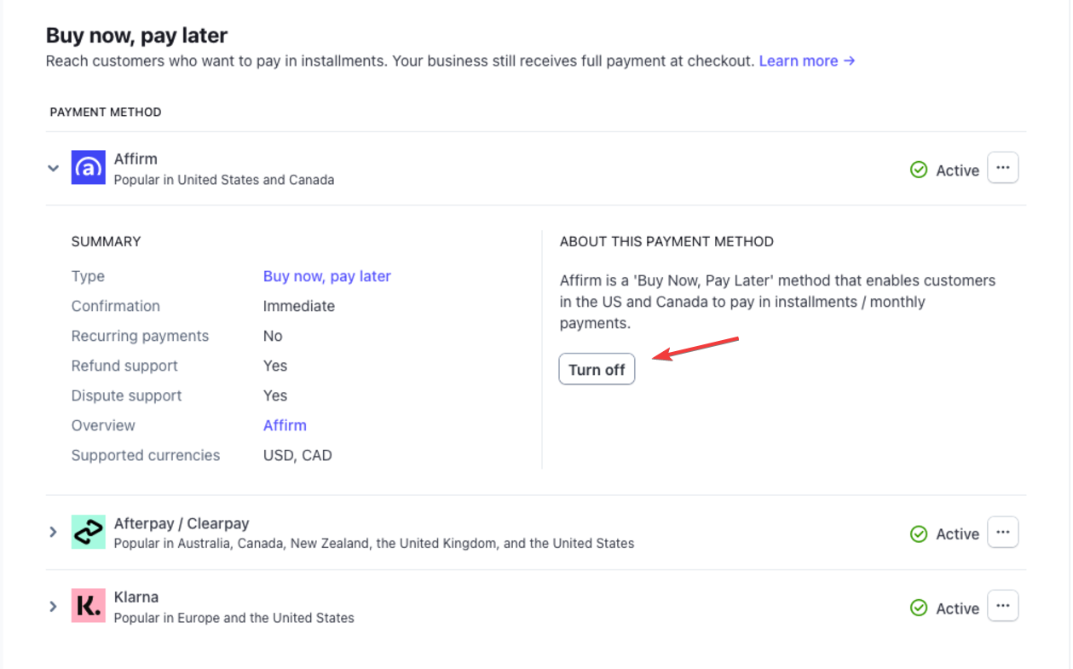Collapse the Affirm payment method row
The height and width of the screenshot is (669, 1073).
tap(53, 169)
